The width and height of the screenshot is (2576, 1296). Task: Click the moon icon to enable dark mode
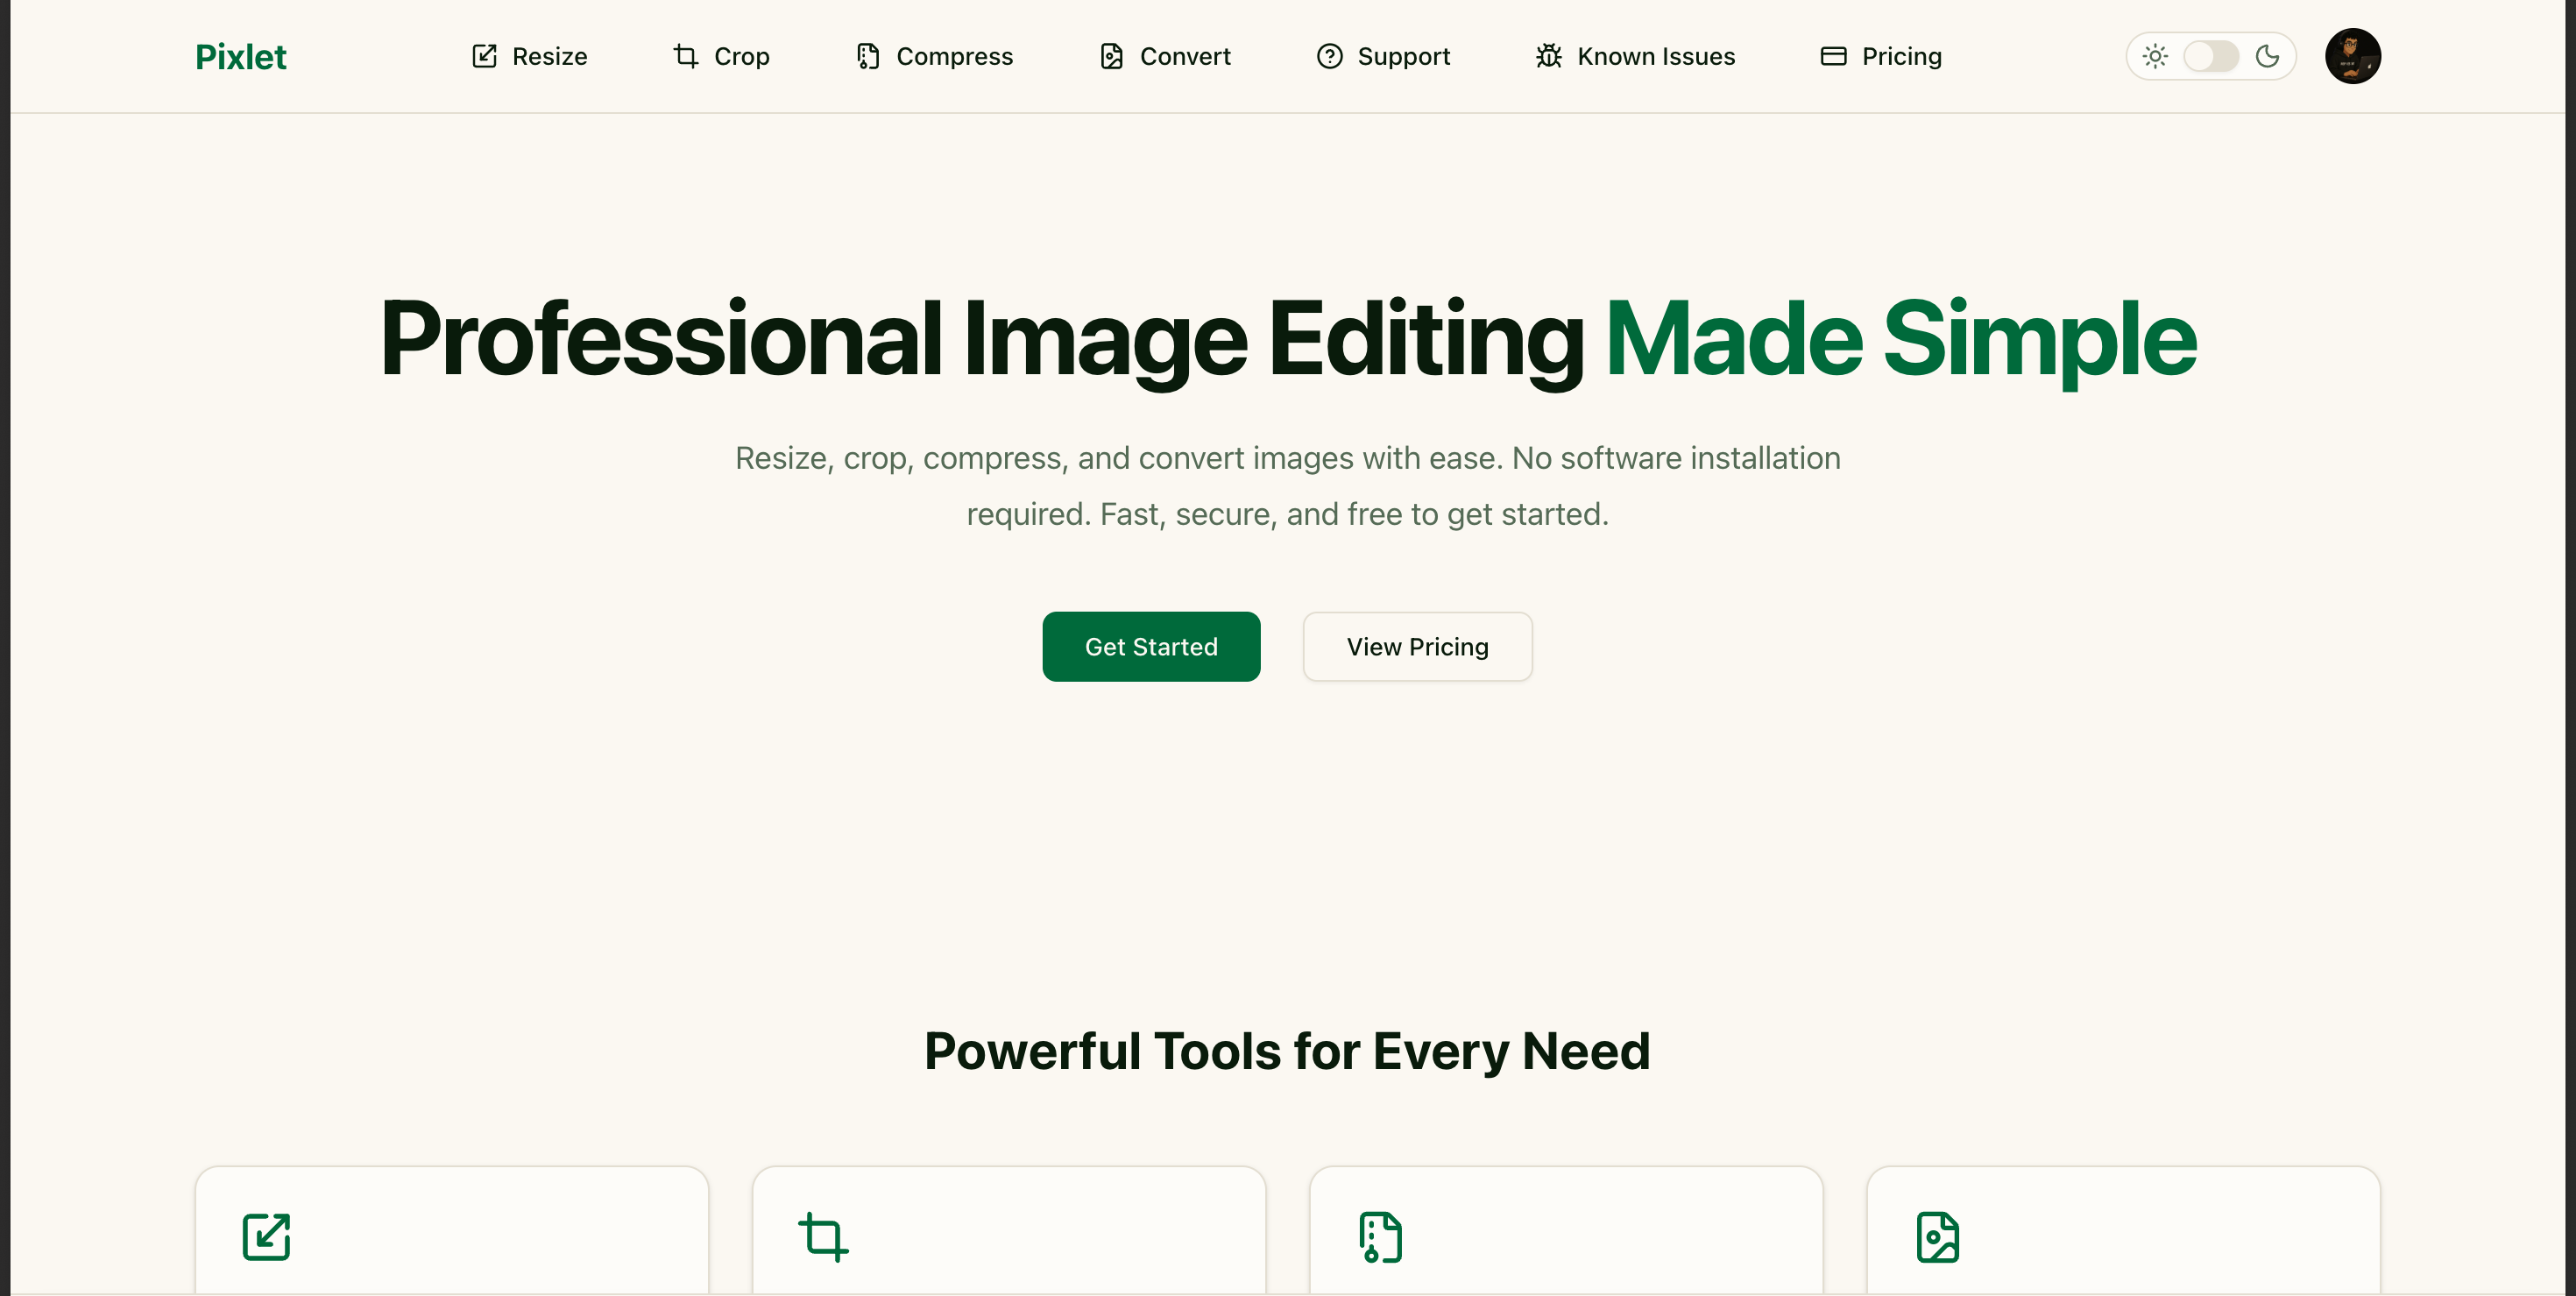pos(2268,56)
